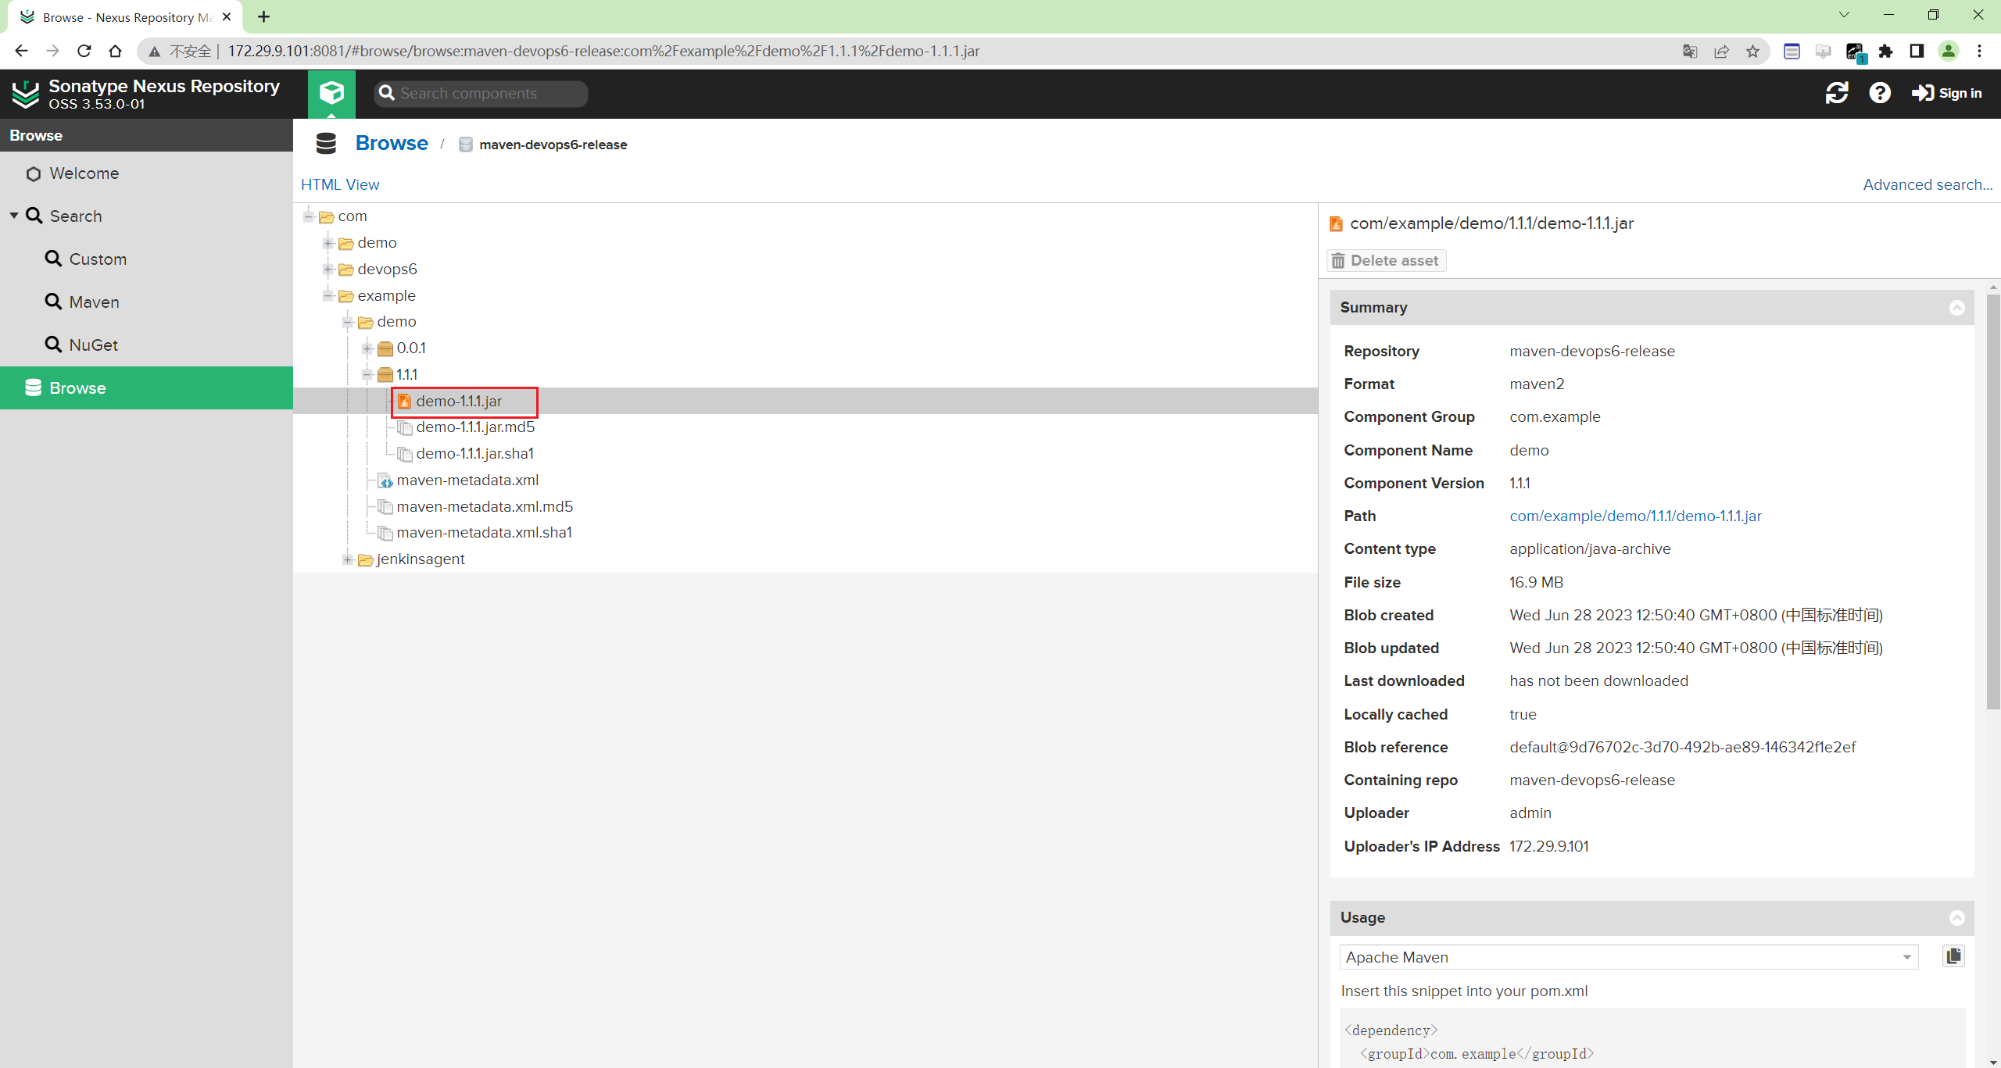The image size is (2001, 1068).
Task: Open a new browser tab
Action: coord(264,16)
